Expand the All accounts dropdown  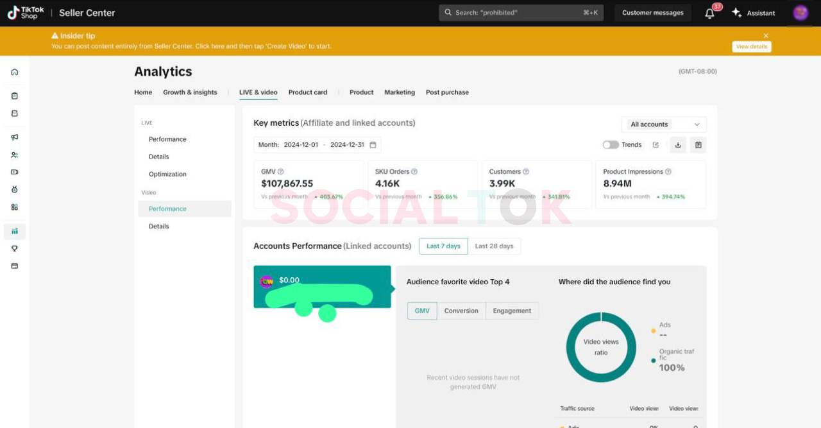[x=664, y=124]
